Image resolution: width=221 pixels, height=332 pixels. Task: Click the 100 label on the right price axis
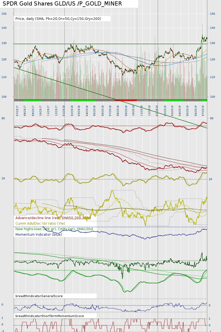[x=213, y=97]
